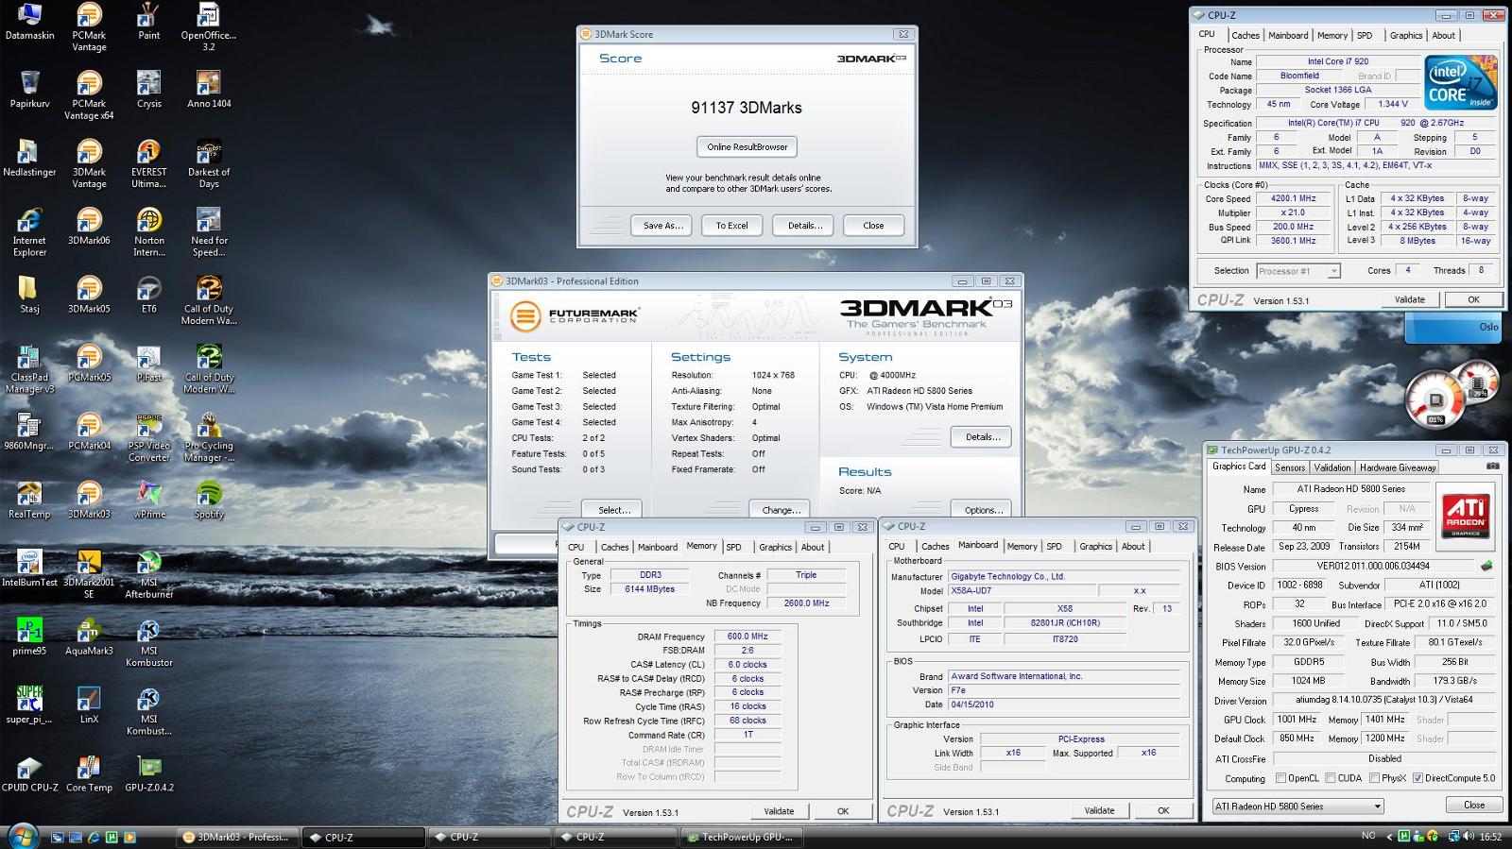Open the AquaMark3 desktop shortcut
This screenshot has height=849, width=1512.
[x=89, y=637]
